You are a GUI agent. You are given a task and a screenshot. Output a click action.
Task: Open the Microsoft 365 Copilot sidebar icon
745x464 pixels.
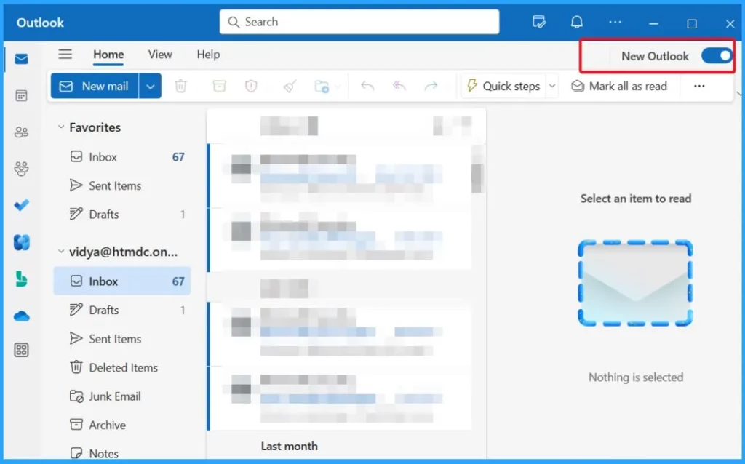21,242
